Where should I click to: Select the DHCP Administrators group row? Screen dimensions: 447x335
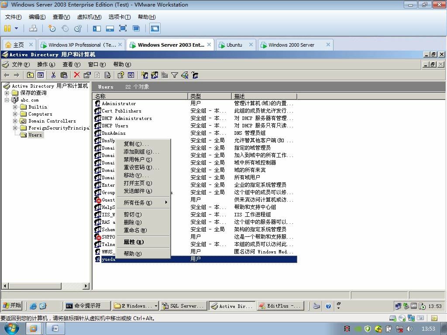(195, 118)
